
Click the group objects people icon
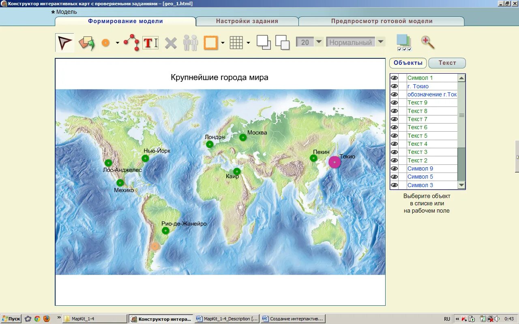coord(190,43)
